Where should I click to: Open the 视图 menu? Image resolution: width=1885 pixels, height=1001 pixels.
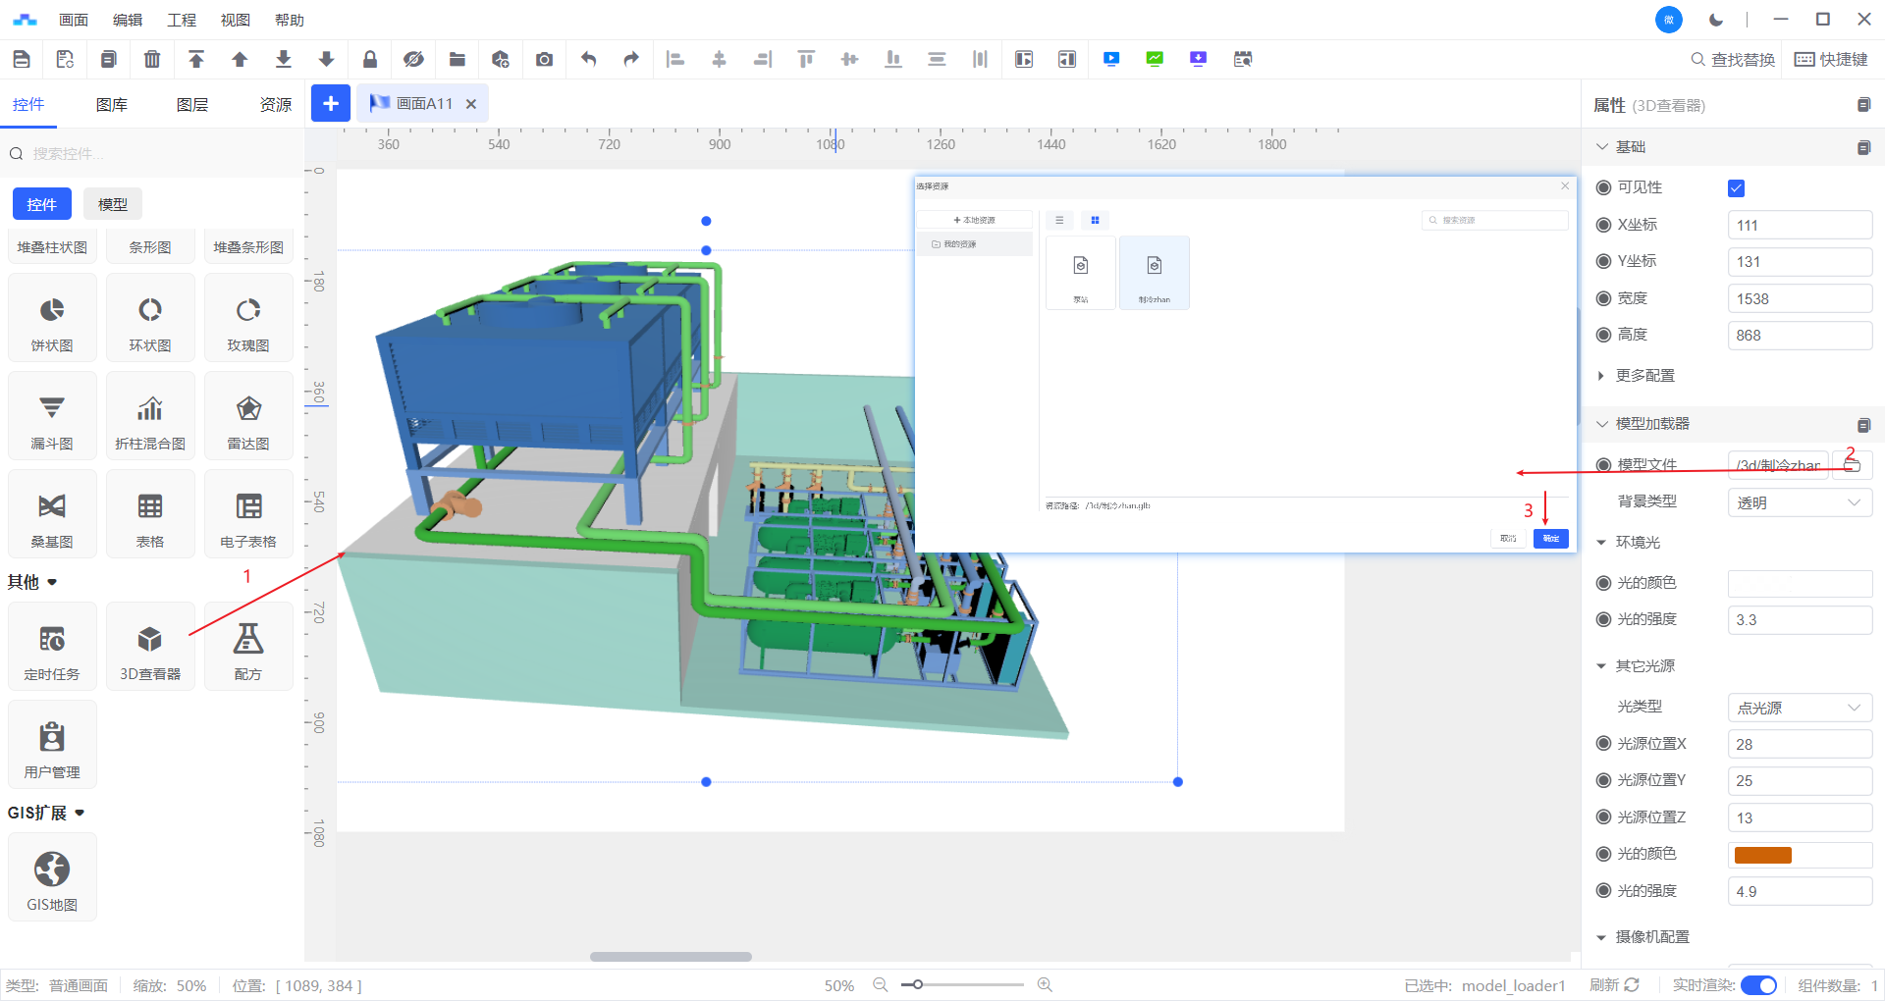tap(236, 20)
